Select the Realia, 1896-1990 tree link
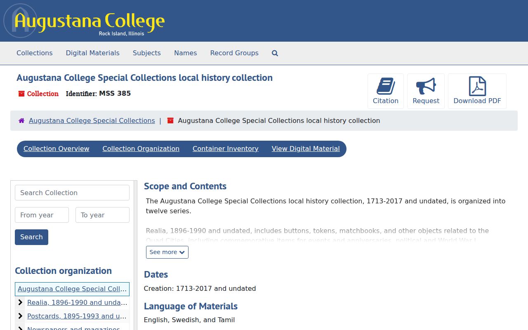 coord(77,302)
